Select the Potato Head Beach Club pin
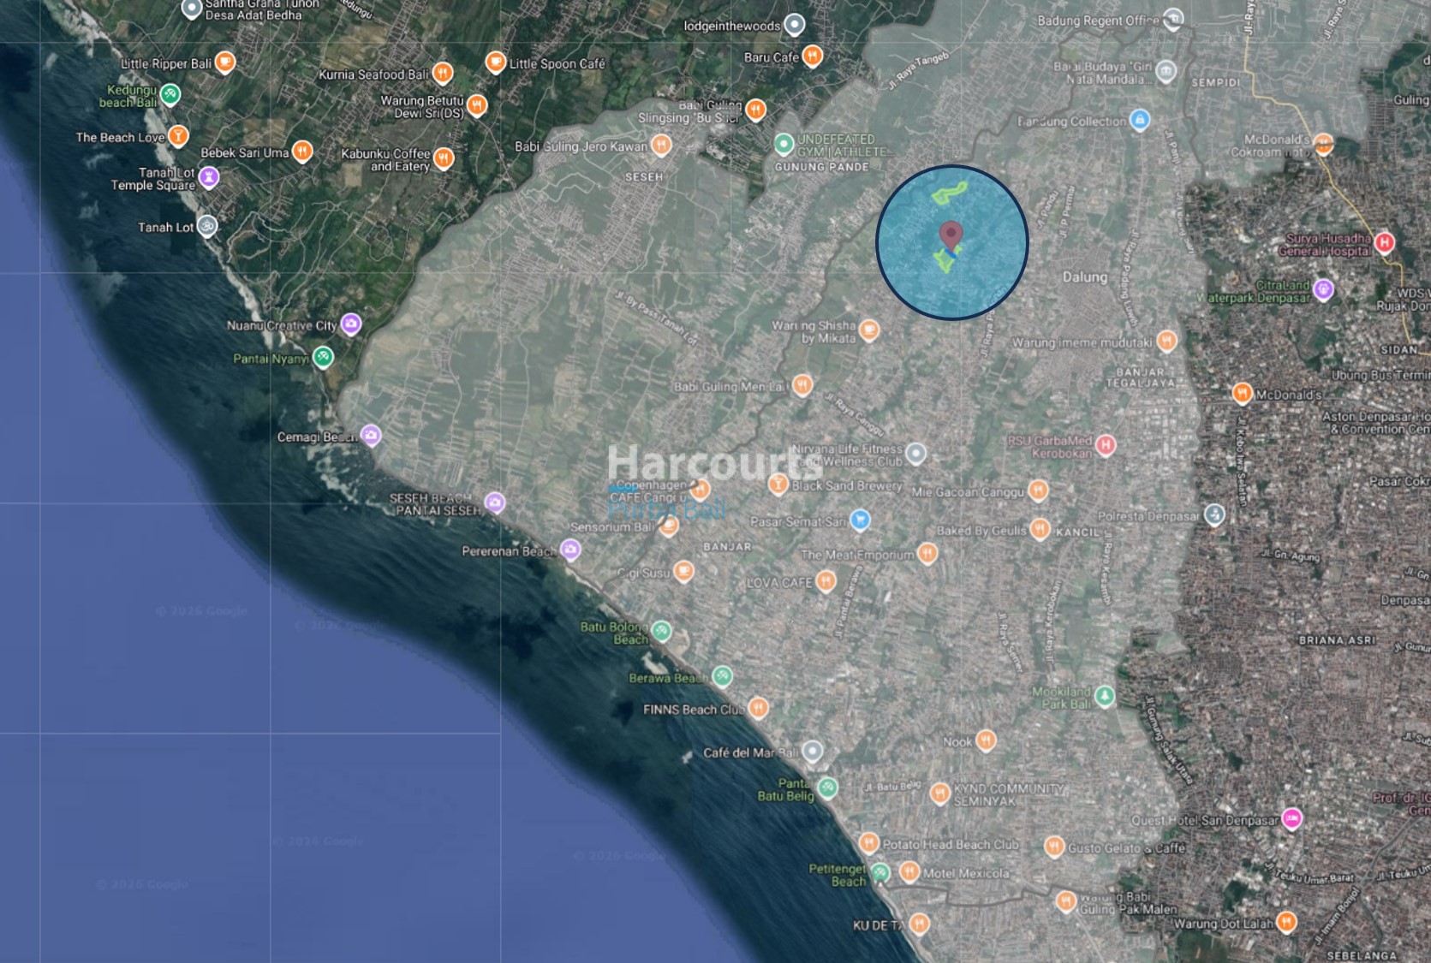The image size is (1431, 963). coord(869,843)
